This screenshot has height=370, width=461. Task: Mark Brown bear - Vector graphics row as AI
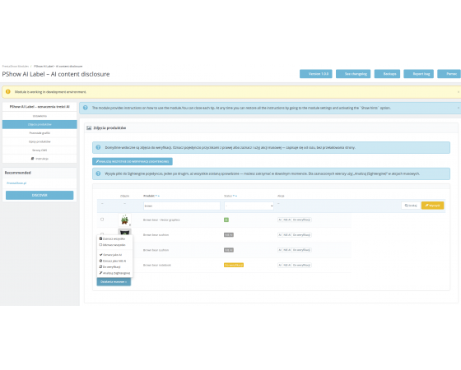(280, 220)
